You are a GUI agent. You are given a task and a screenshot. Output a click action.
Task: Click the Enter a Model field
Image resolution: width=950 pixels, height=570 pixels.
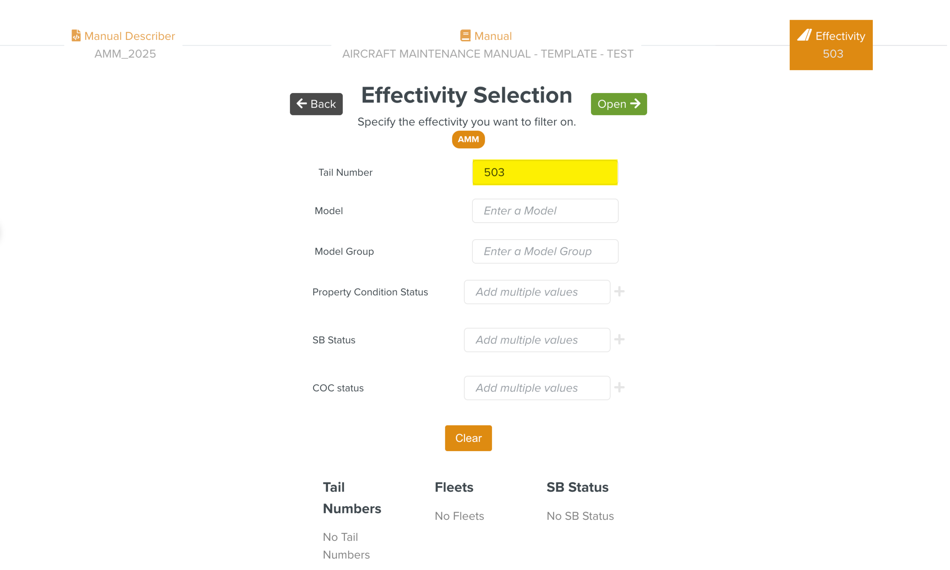(x=545, y=211)
